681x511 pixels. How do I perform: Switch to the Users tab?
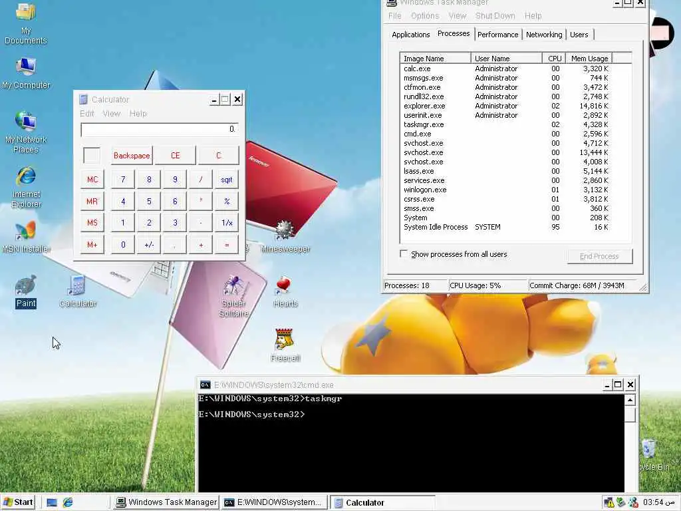(579, 35)
